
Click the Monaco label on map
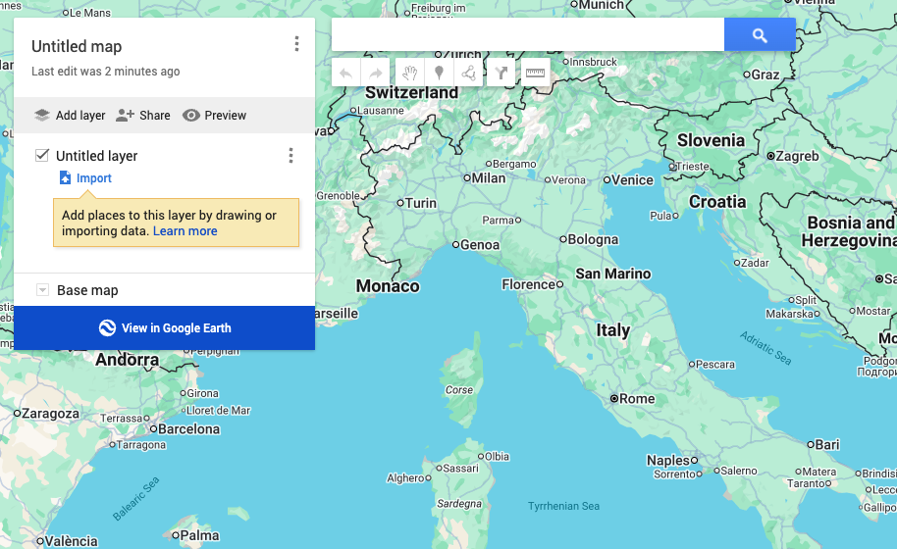[x=388, y=286]
